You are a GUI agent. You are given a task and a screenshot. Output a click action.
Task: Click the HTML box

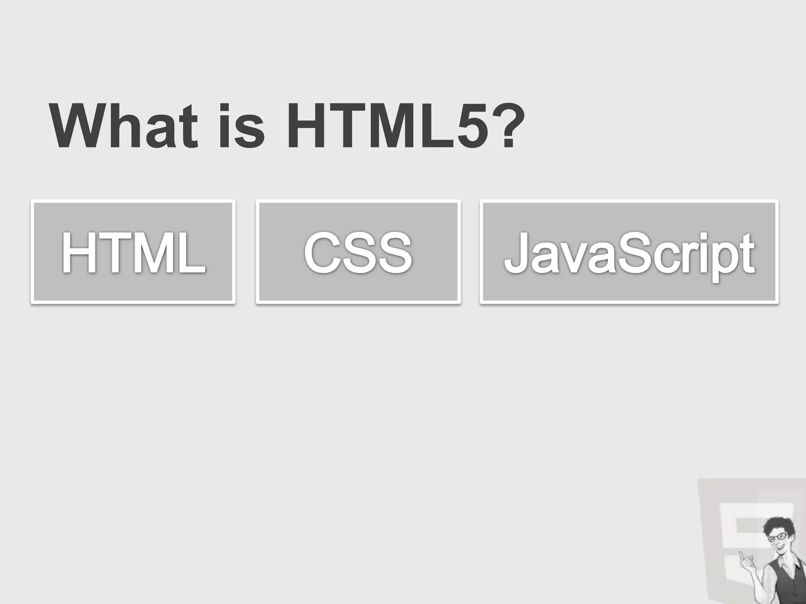coord(133,252)
